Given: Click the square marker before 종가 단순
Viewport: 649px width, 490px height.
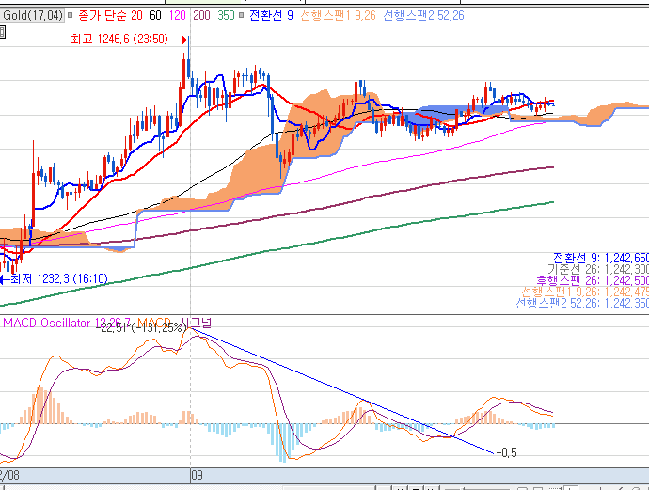Looking at the screenshot, I should click(71, 16).
